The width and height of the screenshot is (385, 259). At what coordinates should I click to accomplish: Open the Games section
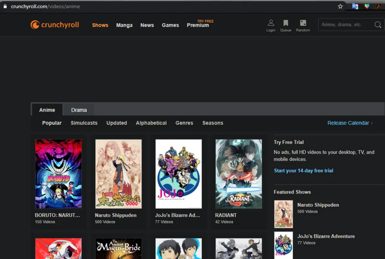pyautogui.click(x=170, y=25)
